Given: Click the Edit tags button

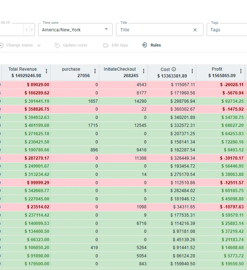Looking at the screenshot, I should [116, 45].
